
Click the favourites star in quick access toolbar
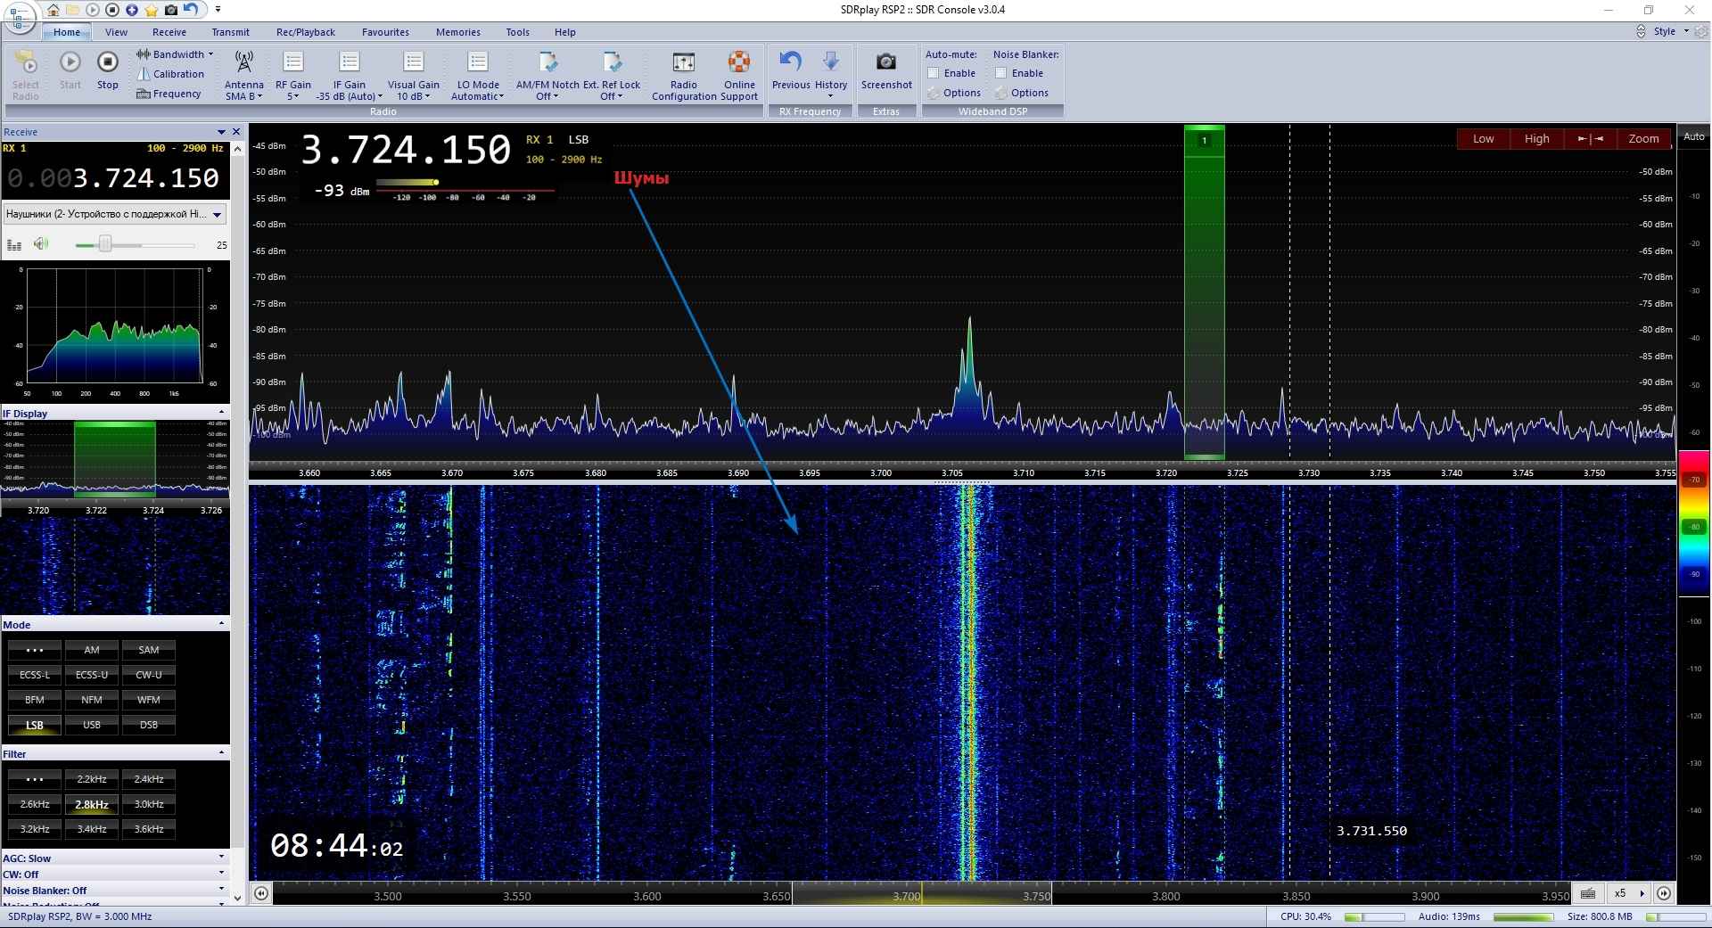pos(152,10)
